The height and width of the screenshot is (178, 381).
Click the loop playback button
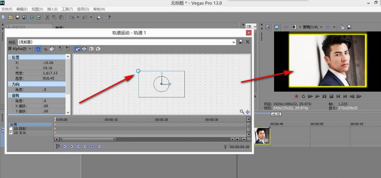point(303,96)
